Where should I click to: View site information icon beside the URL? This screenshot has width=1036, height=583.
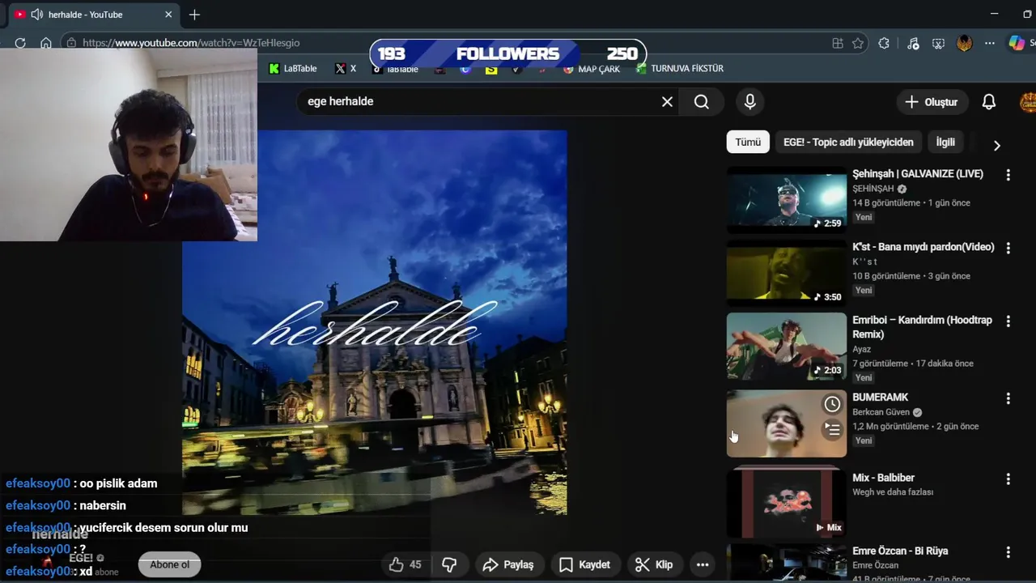(x=71, y=43)
